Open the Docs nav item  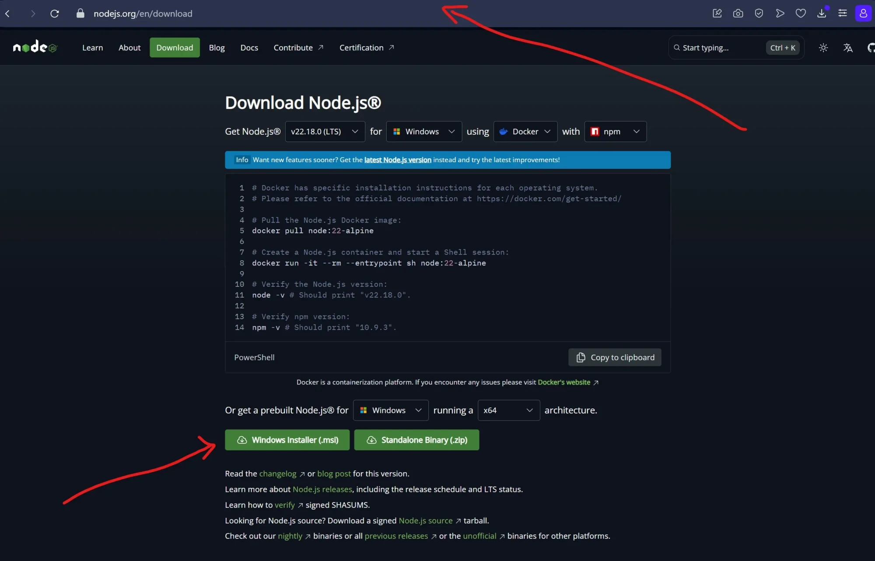pyautogui.click(x=249, y=48)
